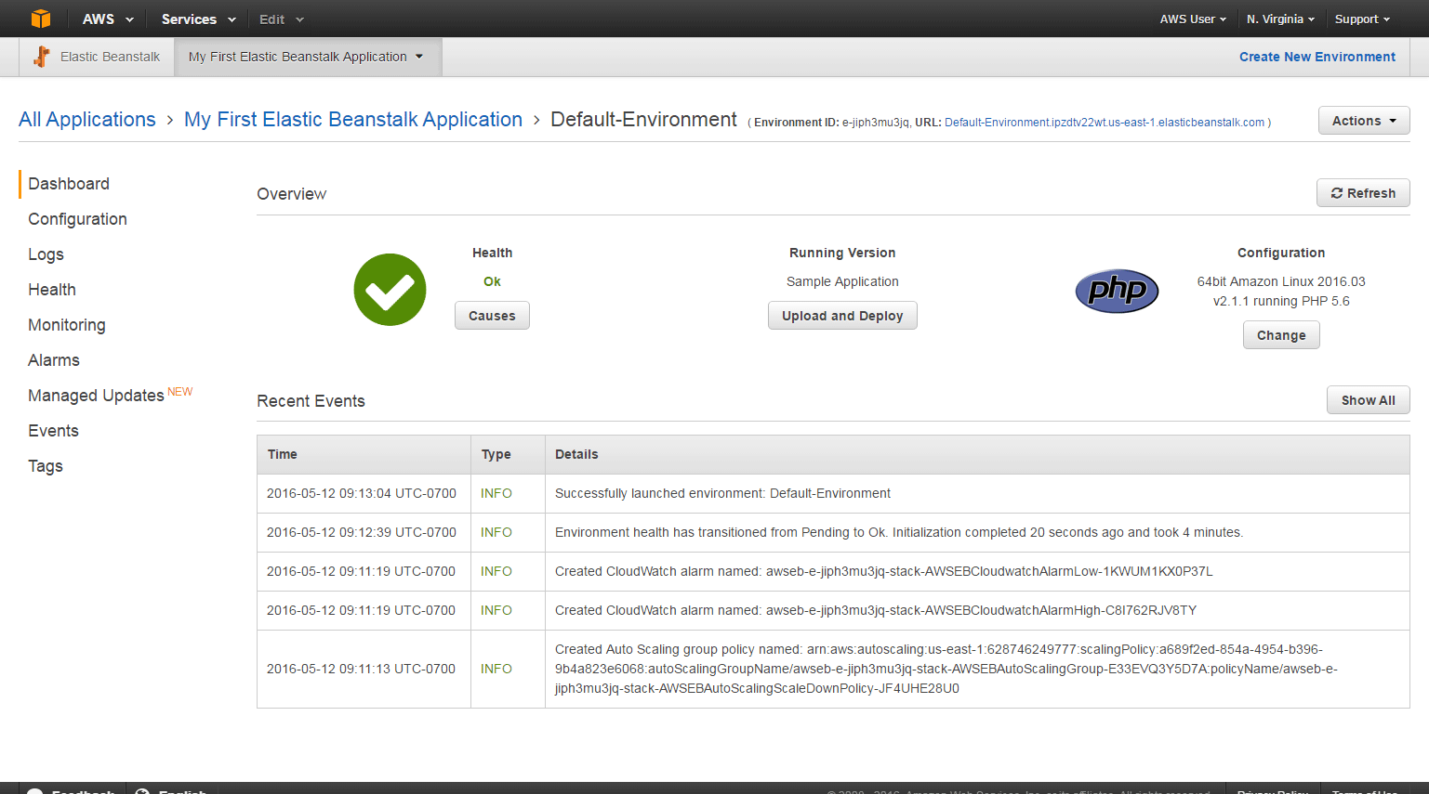Open Health in the sidebar
This screenshot has width=1429, height=794.
(x=52, y=290)
